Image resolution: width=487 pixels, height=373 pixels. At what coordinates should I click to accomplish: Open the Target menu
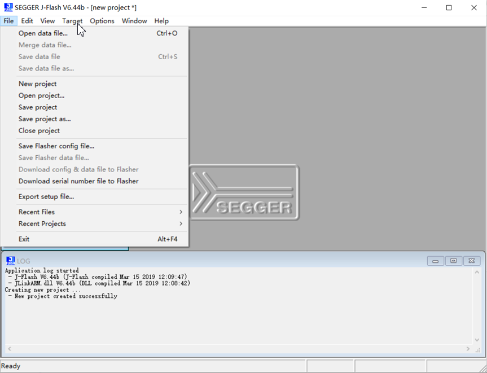[x=72, y=21]
